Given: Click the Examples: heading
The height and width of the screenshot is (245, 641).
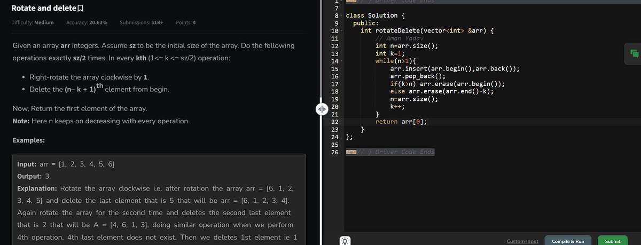Looking at the screenshot, I should pos(28,140).
